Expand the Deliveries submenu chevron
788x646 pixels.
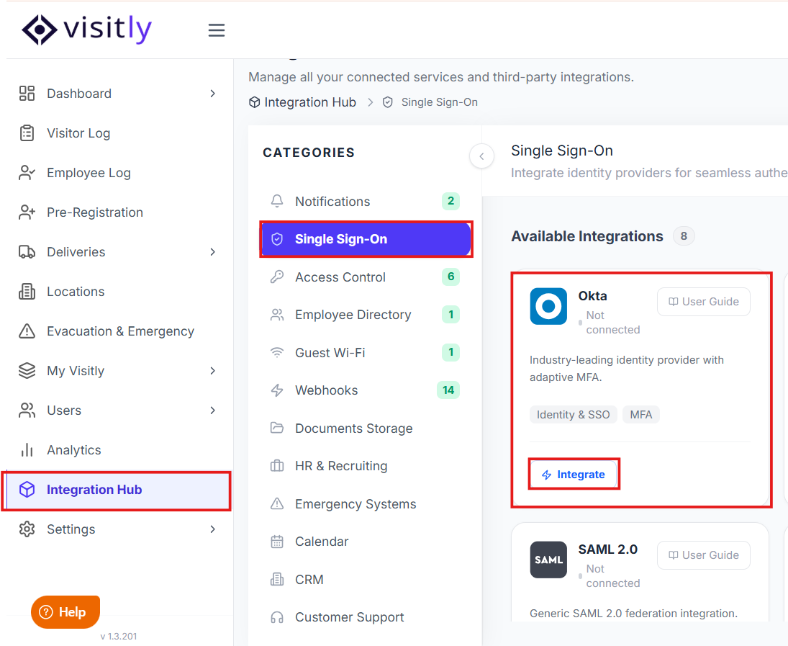click(x=212, y=252)
